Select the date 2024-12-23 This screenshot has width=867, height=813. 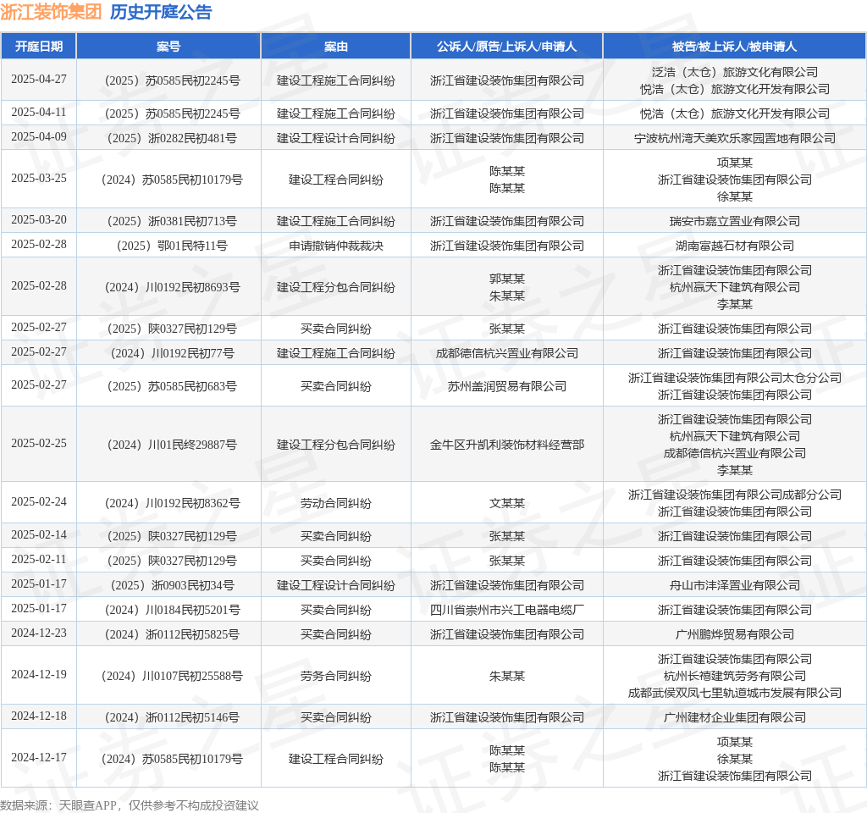coord(39,633)
